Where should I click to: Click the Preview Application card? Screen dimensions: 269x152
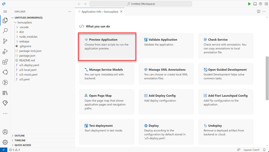[x=107, y=46]
